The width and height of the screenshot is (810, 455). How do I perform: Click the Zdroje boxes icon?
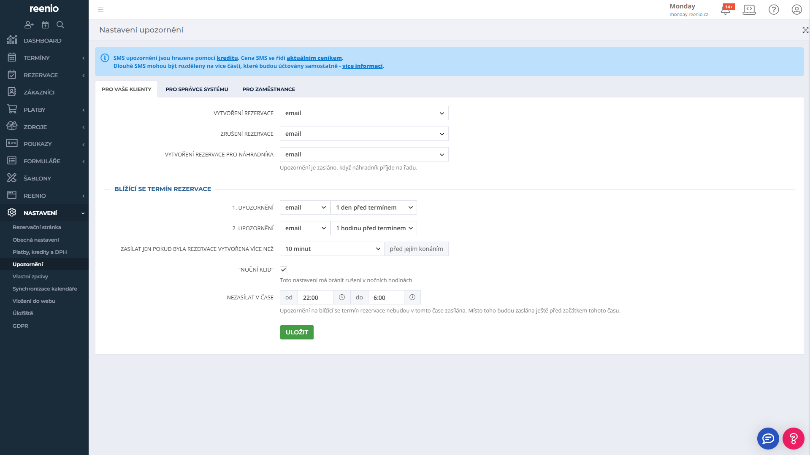[x=12, y=126]
